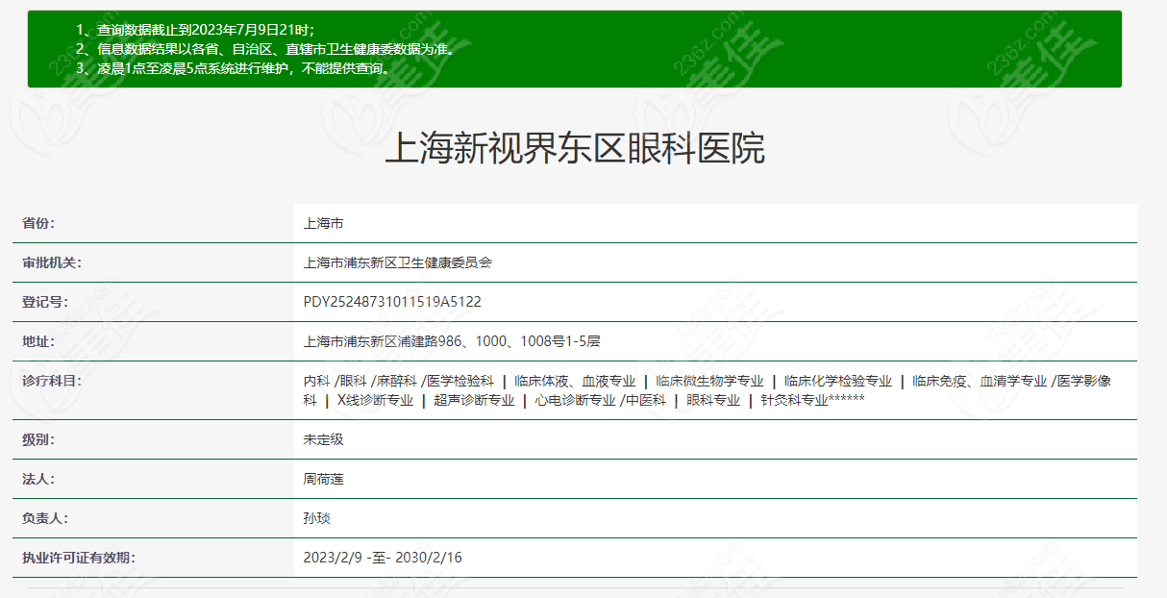1167x598 pixels.
Task: Click the hospital title 上海新视界东区眼科医院
Action: [x=575, y=149]
